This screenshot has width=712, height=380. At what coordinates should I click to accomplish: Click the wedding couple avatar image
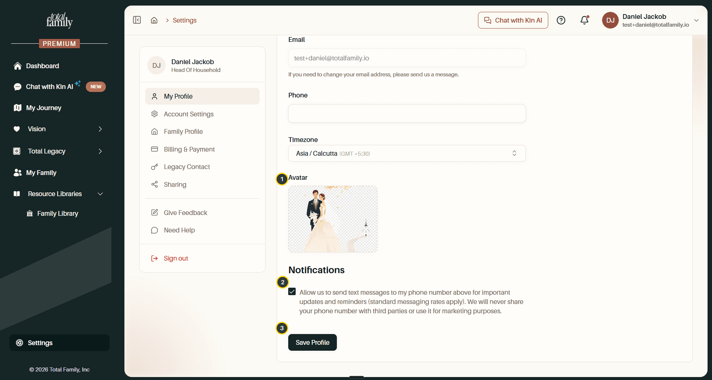[333, 219]
